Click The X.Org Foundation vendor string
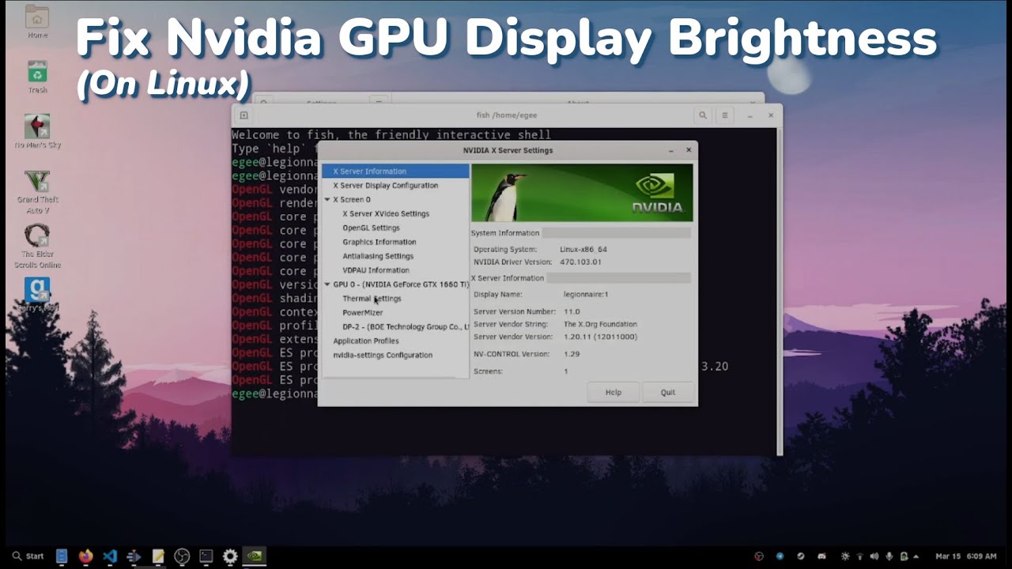This screenshot has width=1012, height=569. pos(599,324)
